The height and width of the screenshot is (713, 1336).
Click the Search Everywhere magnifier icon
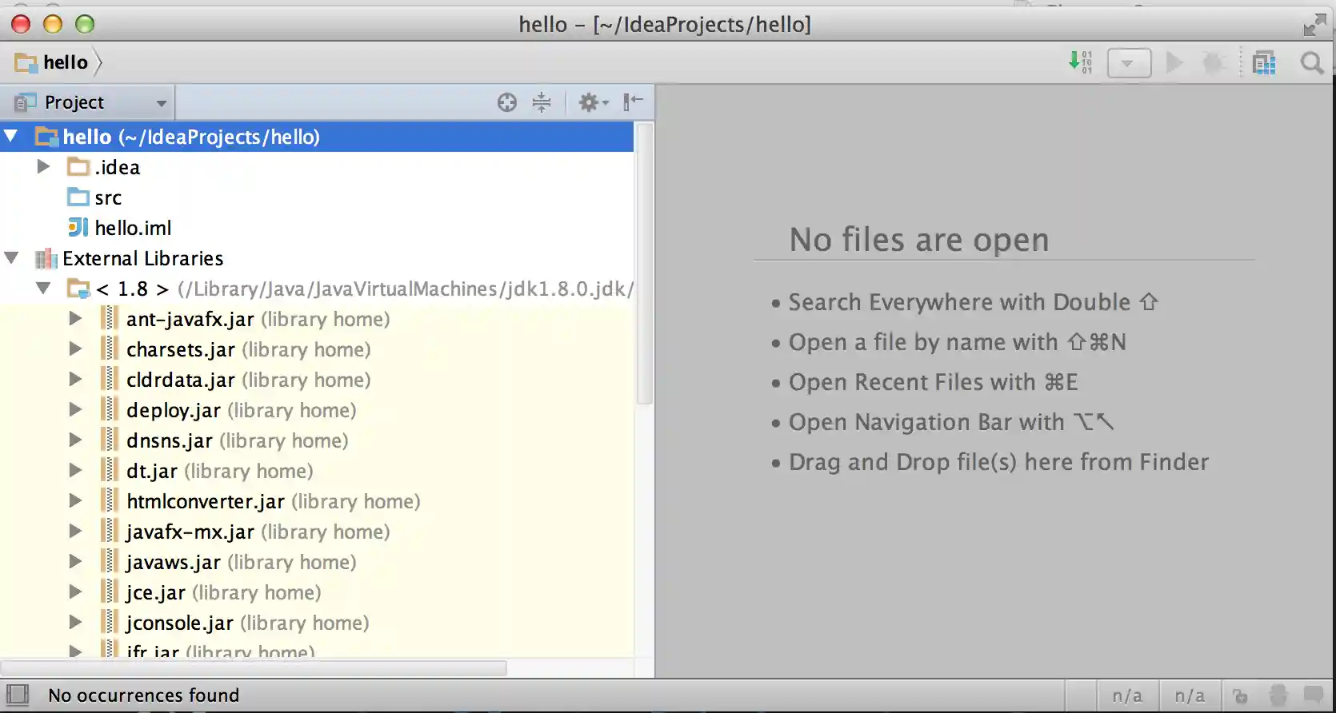click(x=1312, y=62)
